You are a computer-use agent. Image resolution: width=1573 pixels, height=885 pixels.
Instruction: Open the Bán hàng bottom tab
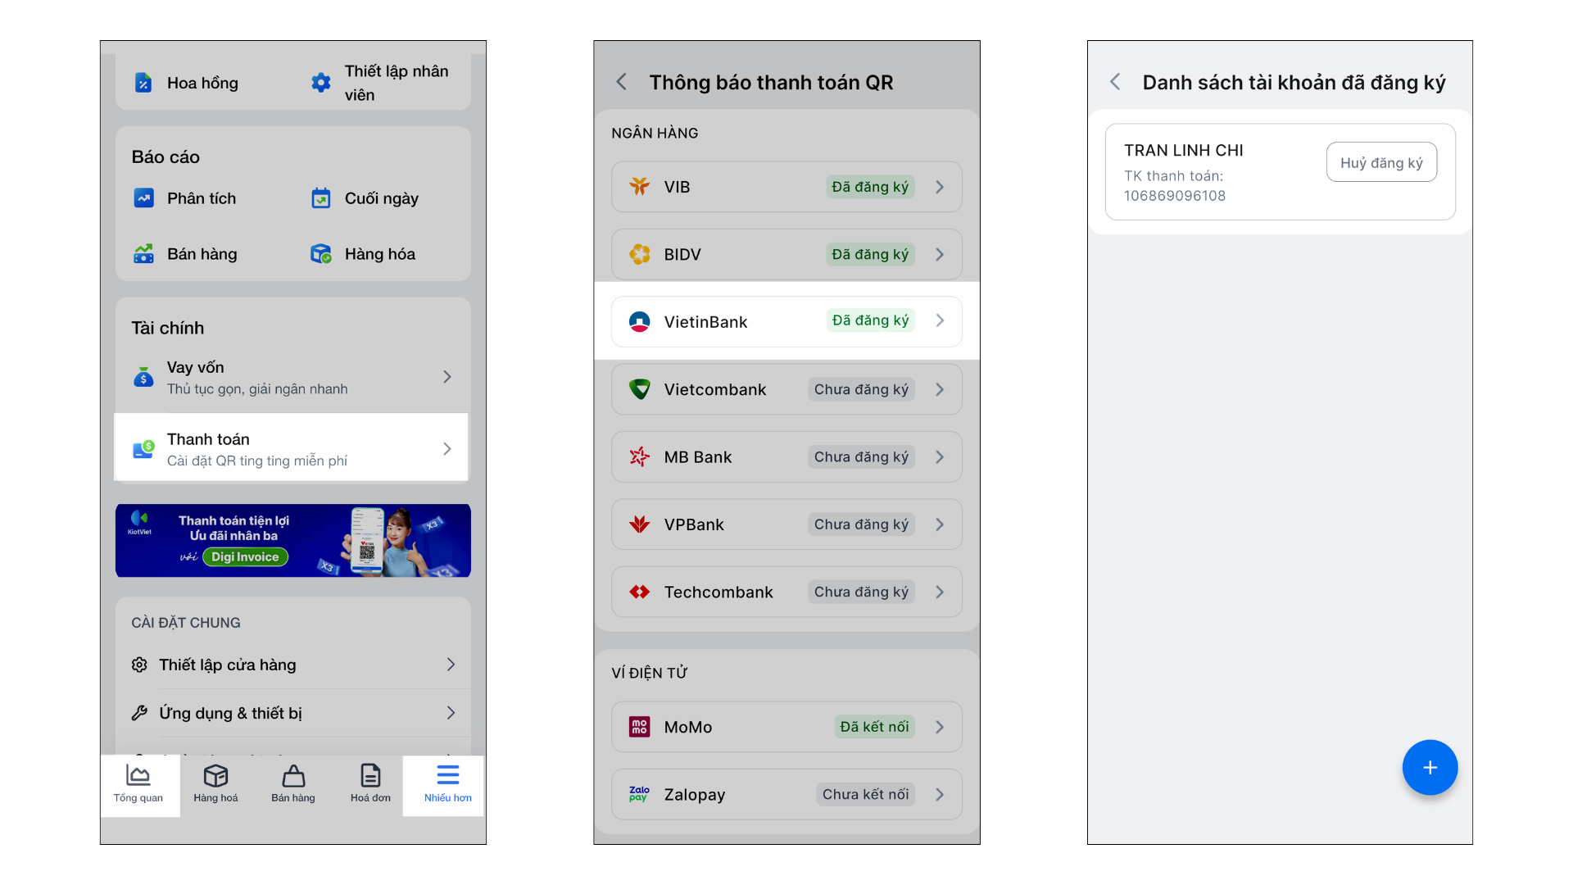293,784
